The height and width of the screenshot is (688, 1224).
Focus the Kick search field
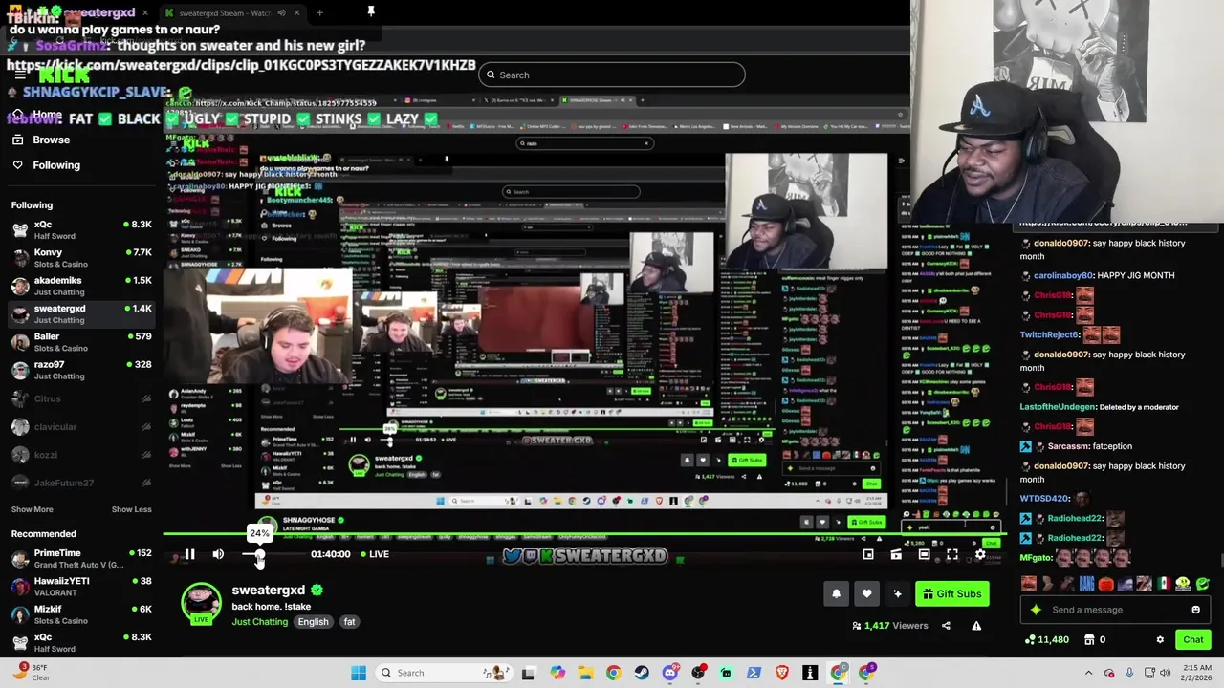[x=612, y=75]
